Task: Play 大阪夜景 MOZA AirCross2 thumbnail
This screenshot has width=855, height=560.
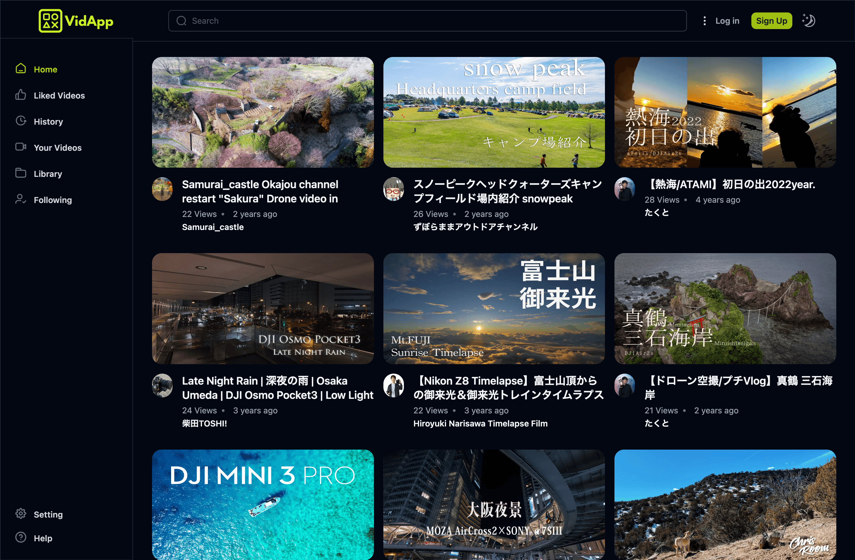Action: click(x=494, y=505)
